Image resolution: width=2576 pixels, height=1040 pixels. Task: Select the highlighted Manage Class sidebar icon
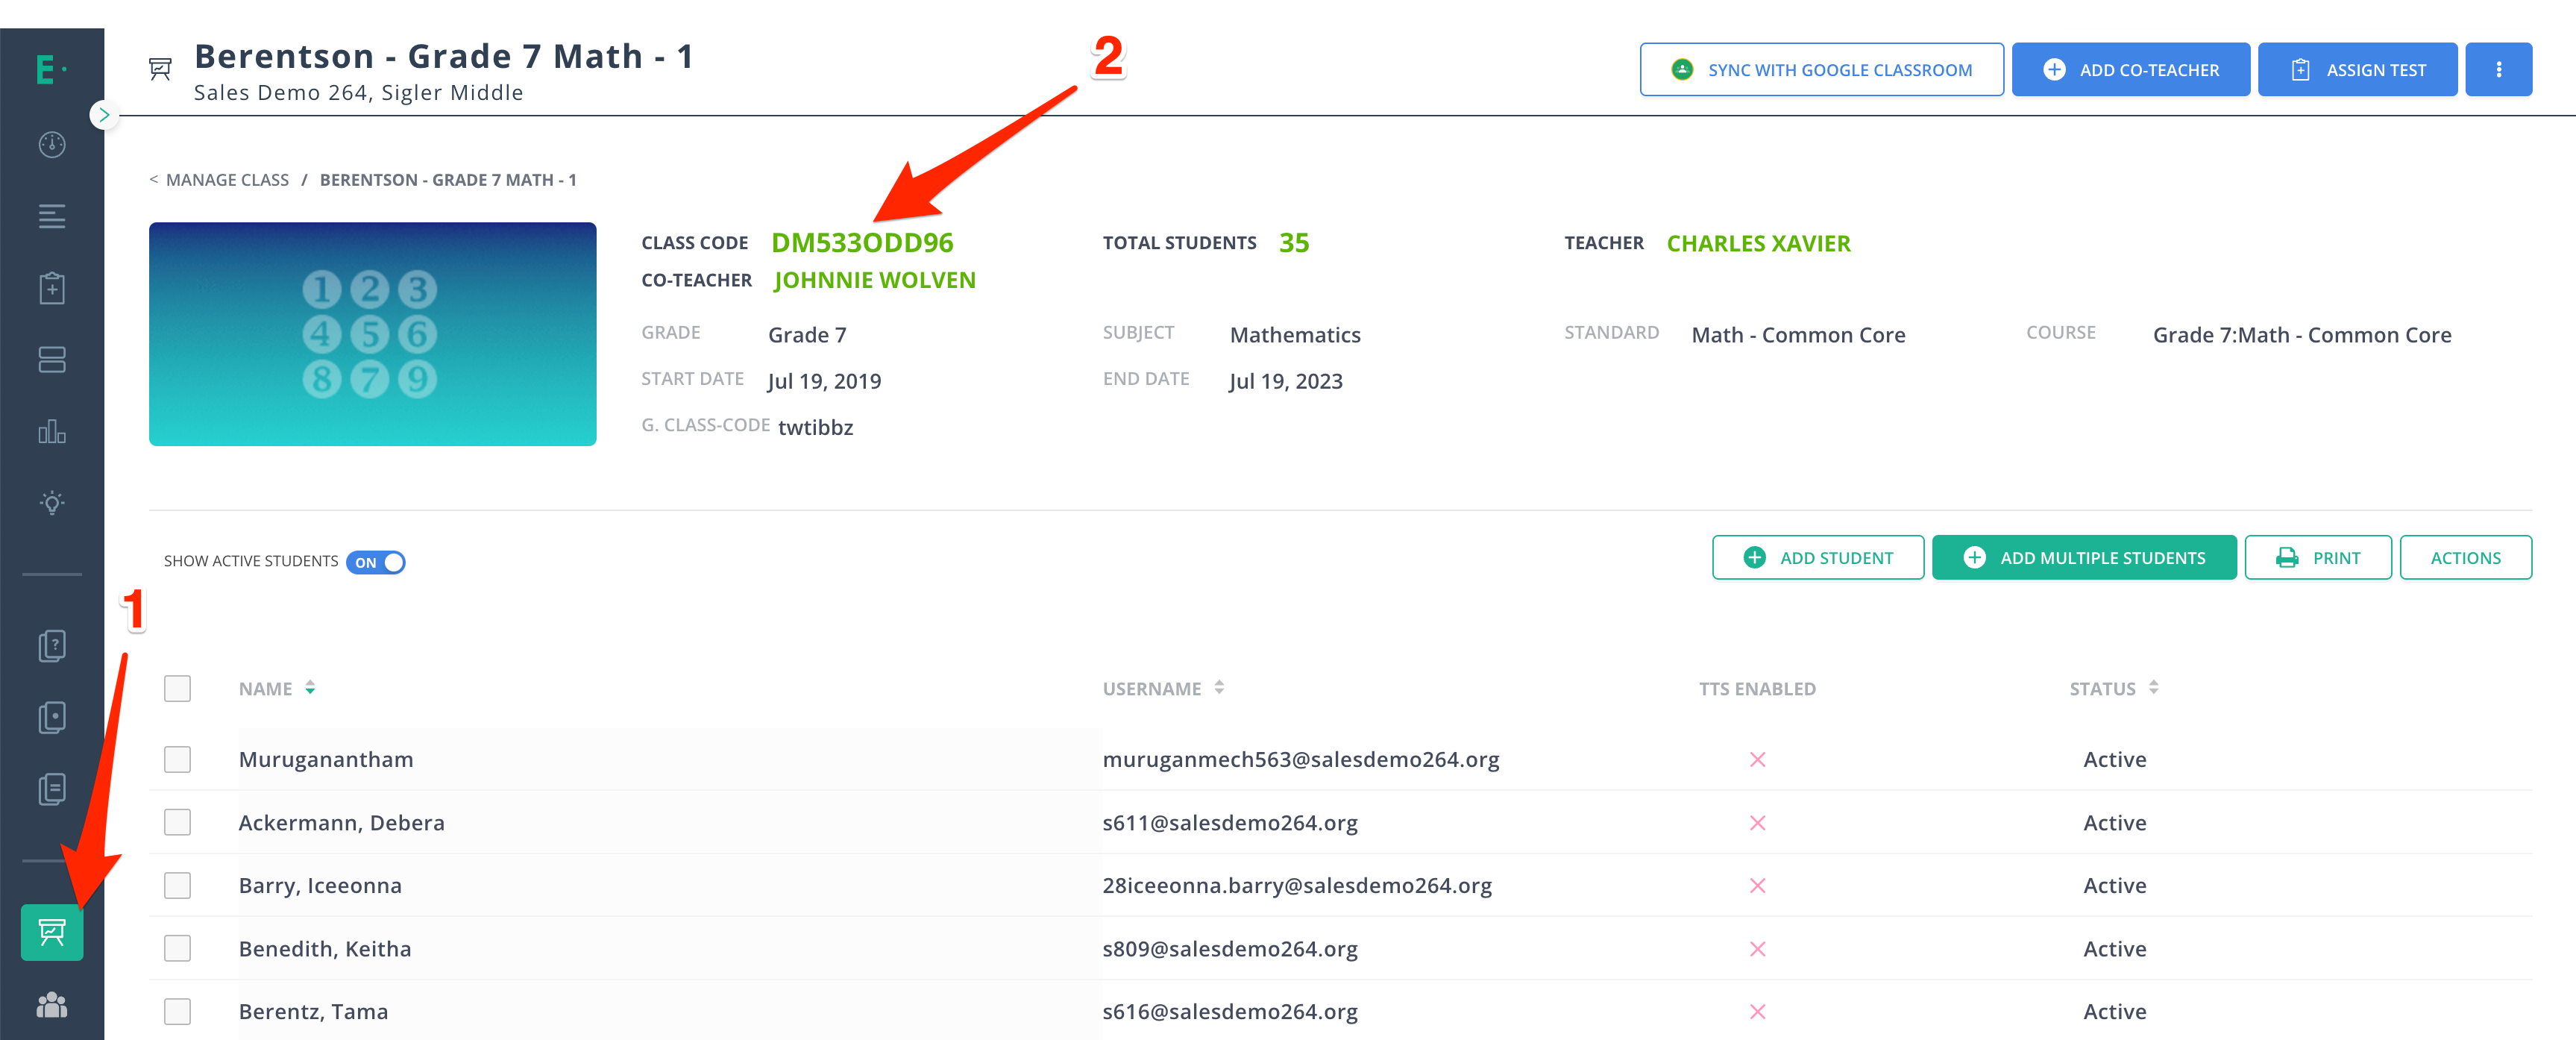[x=52, y=932]
